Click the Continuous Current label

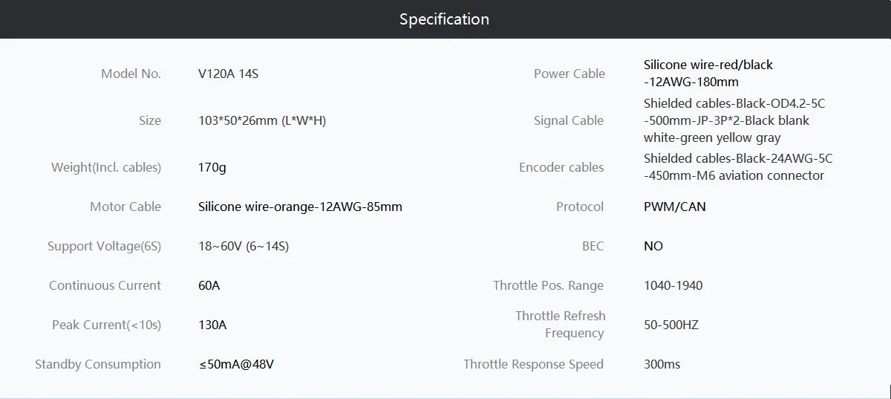click(x=105, y=285)
